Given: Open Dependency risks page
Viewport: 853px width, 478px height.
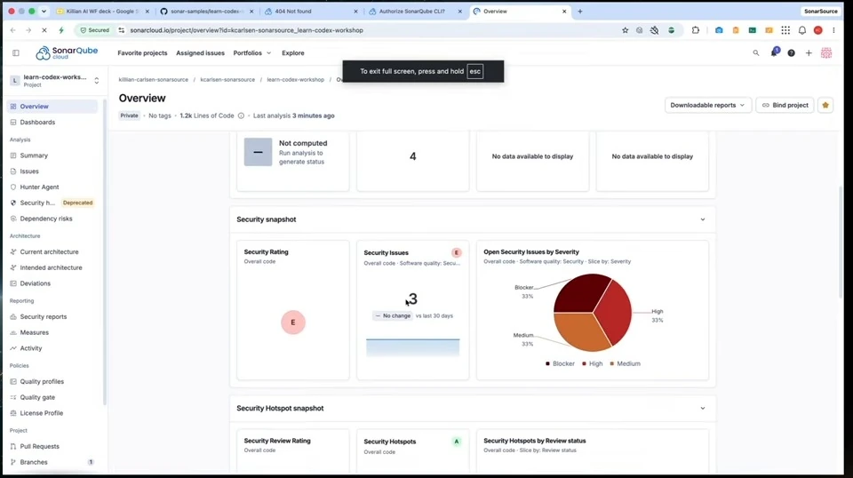Looking at the screenshot, I should click(x=52, y=219).
